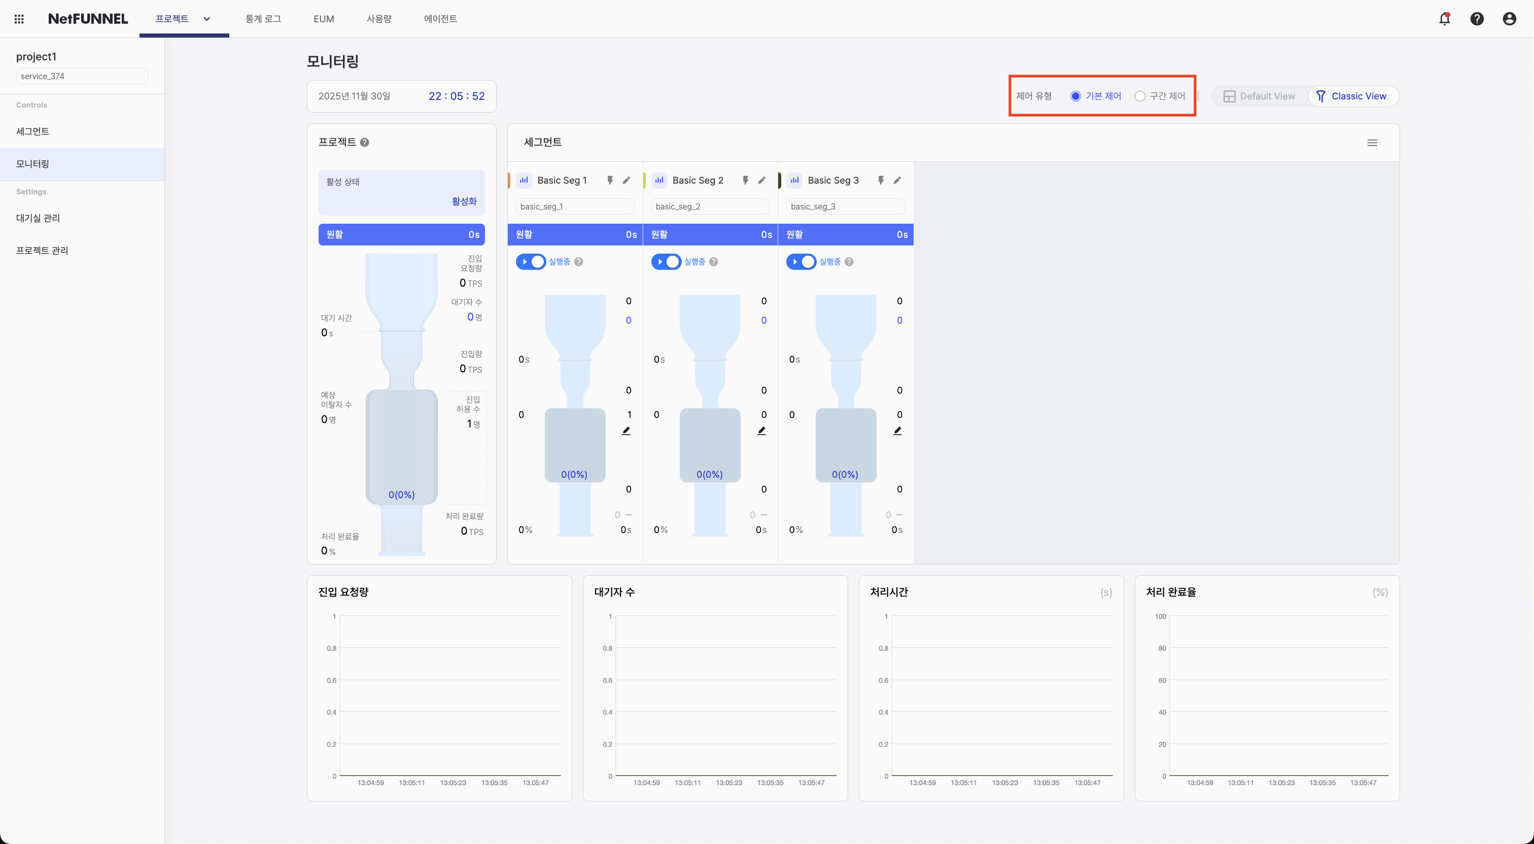1534x844 pixels.
Task: Disable the 실행중 toggle on Basic Seg 3
Action: point(801,262)
